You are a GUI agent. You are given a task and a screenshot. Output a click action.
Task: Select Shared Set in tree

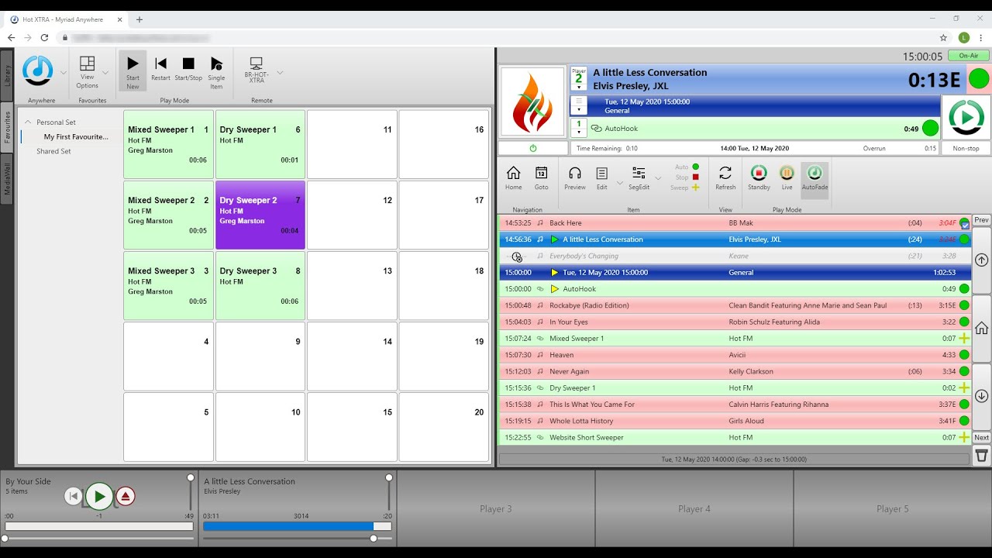[53, 151]
